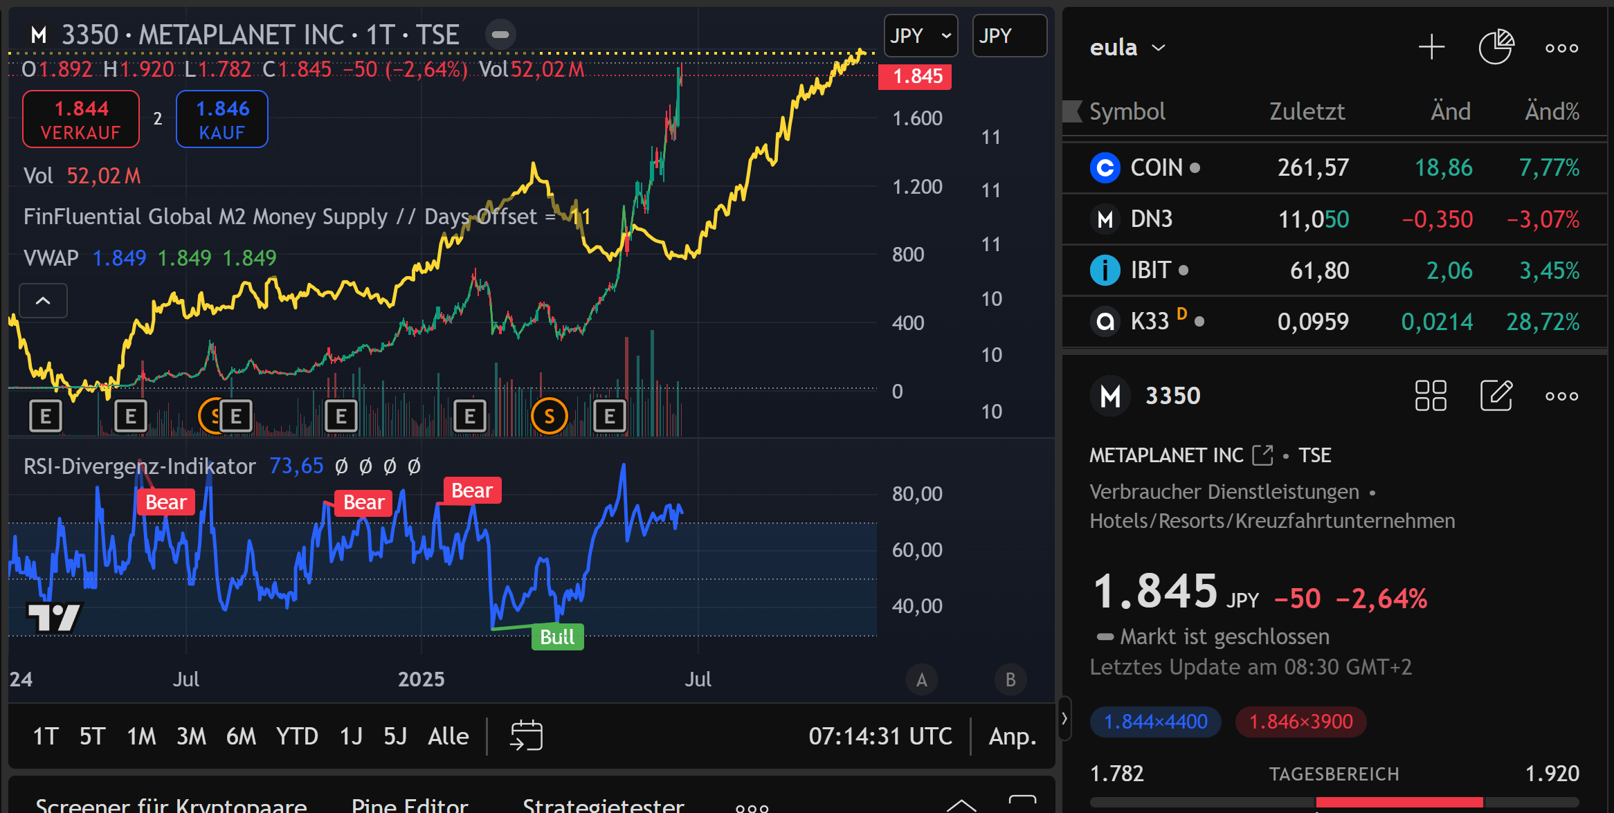Open the Strategietester tab
This screenshot has width=1614, height=813.
pyautogui.click(x=603, y=805)
